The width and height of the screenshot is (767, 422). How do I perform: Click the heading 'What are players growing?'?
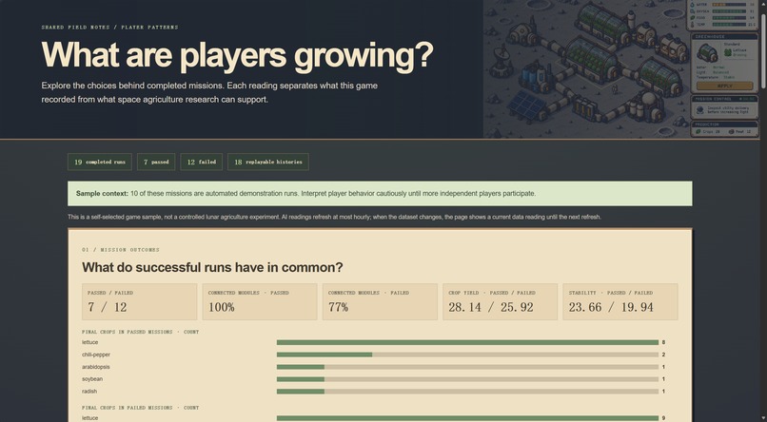click(237, 54)
